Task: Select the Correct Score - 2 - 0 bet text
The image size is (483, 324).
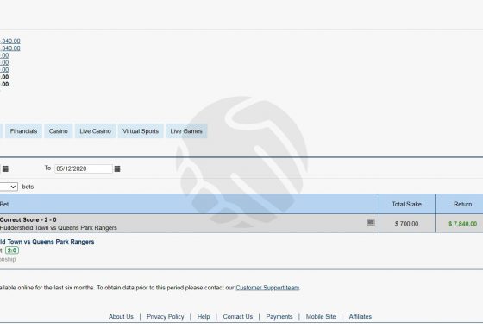Action: [28, 219]
